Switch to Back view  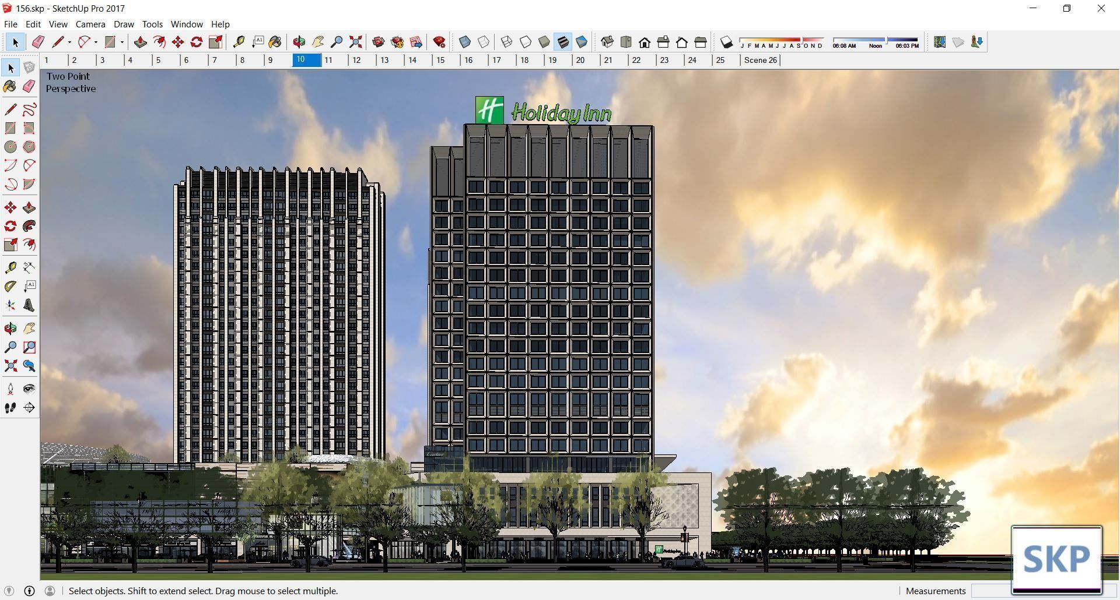click(x=682, y=42)
